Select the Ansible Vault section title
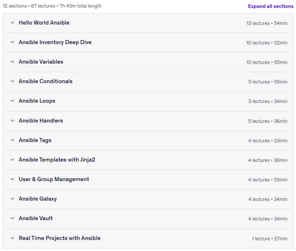Screen dimensions: 296x251 click(36, 218)
